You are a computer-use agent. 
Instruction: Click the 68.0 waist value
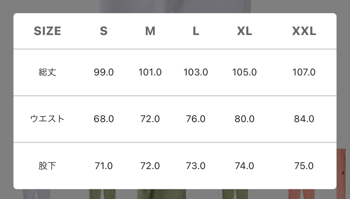(104, 119)
